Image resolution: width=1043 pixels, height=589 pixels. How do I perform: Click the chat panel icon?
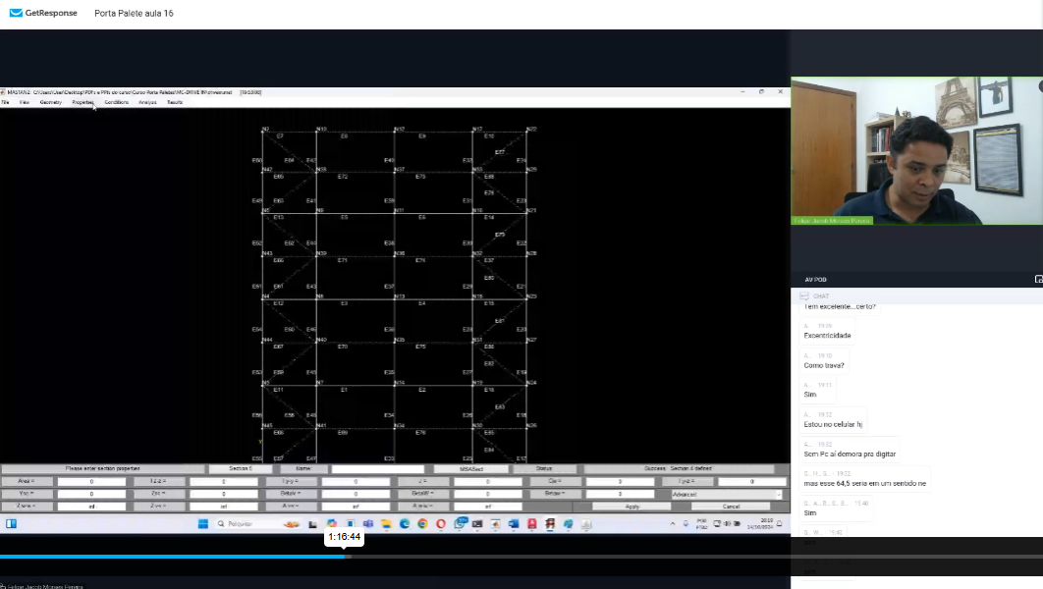pyautogui.click(x=804, y=295)
